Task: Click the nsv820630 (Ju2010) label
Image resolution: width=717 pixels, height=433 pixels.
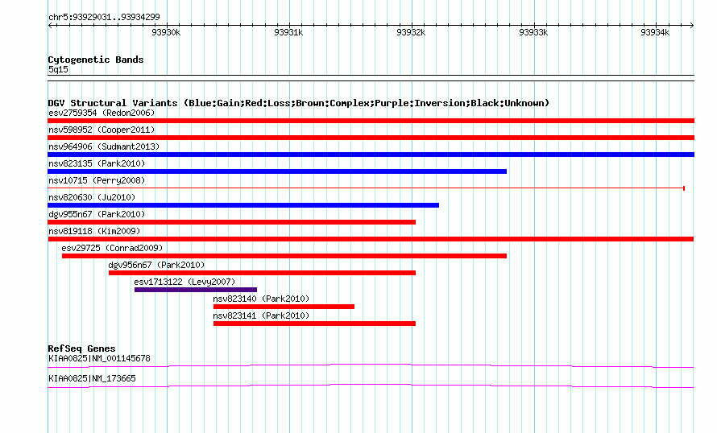Action: pyautogui.click(x=92, y=197)
